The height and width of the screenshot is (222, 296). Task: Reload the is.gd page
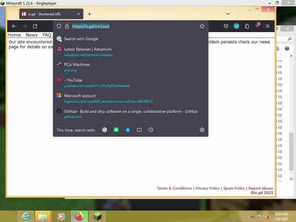[35, 26]
